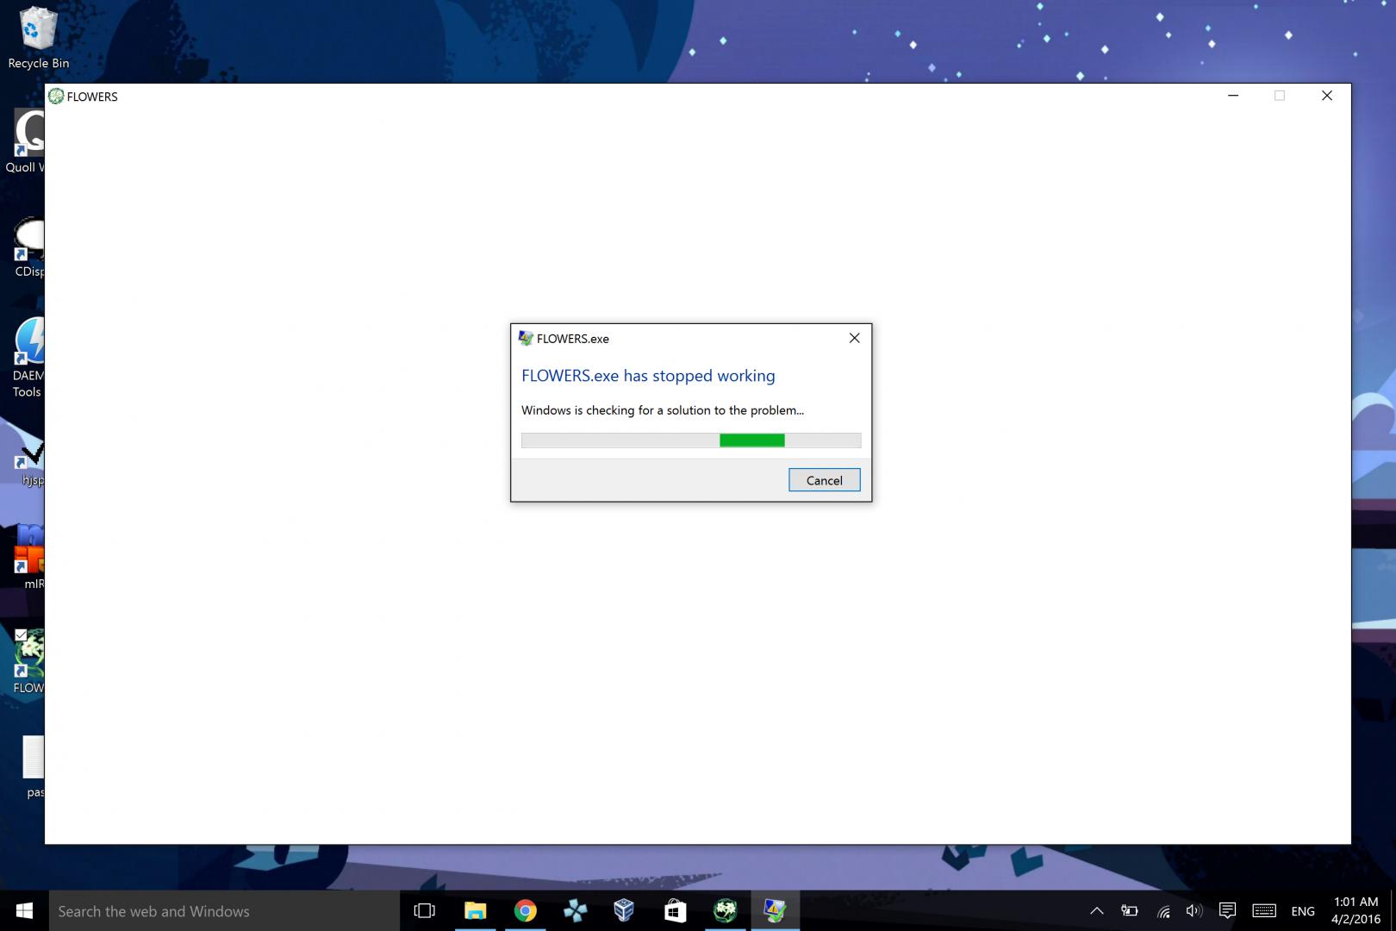Select the Quoll desktop shortcut
This screenshot has width=1396, height=931.
26,142
